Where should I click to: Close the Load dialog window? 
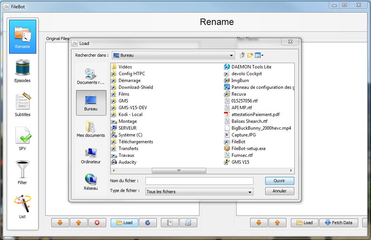[x=290, y=42]
